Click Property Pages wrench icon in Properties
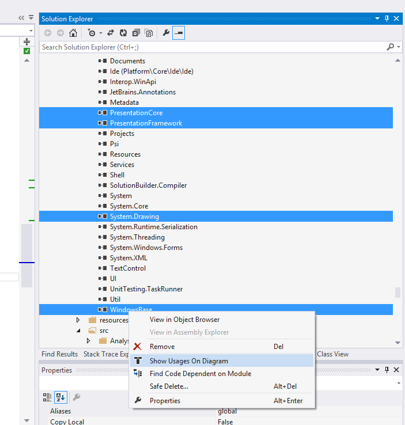Screen dimensions: 405x425 [x=77, y=397]
